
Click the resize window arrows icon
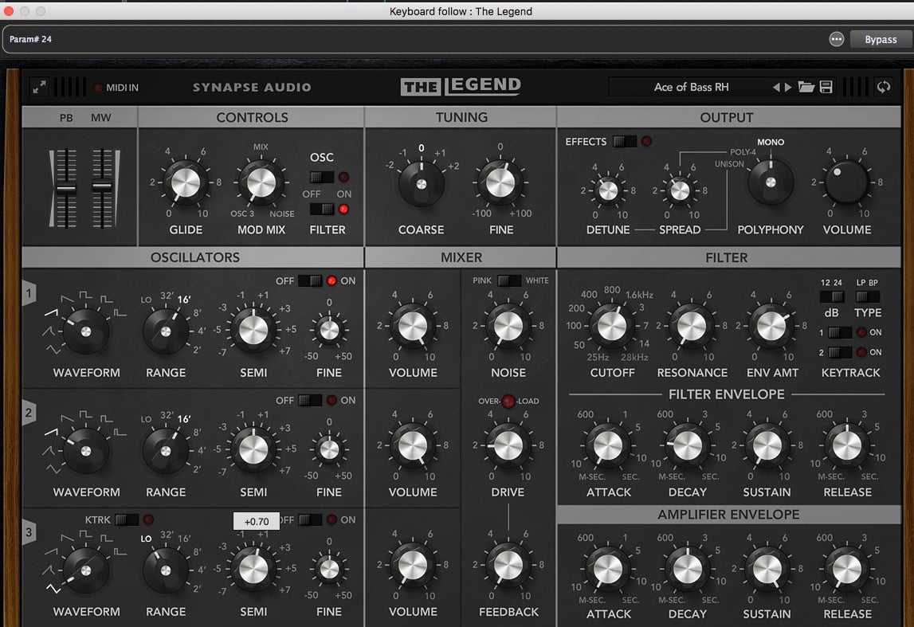39,88
